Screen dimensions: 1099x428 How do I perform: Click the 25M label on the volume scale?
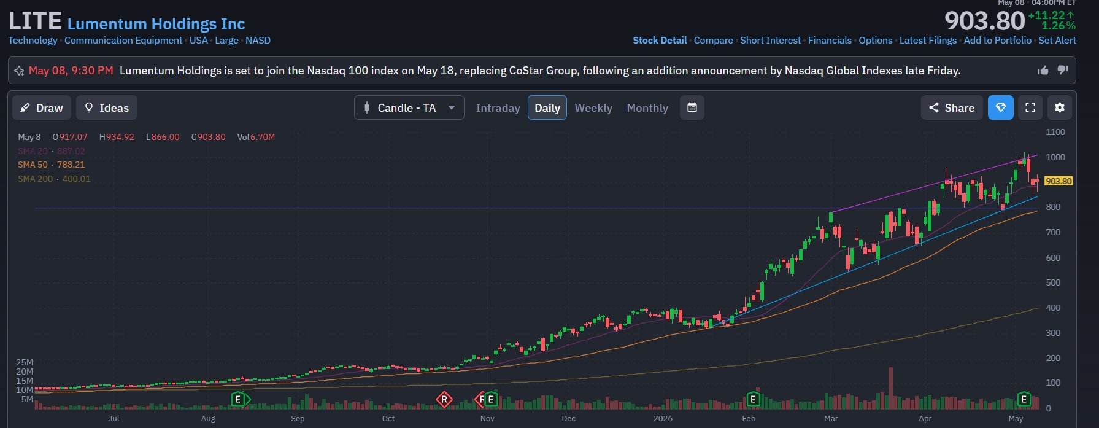[x=25, y=362]
